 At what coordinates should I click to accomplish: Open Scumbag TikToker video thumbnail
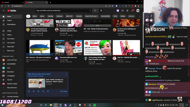97,48
